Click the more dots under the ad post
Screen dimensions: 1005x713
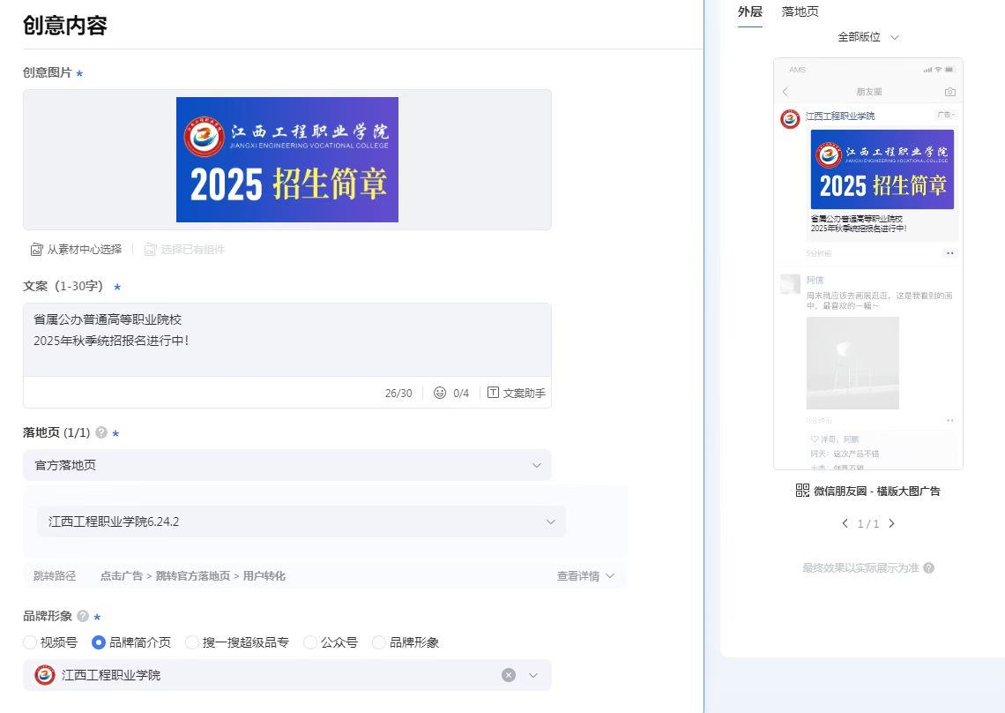(949, 253)
